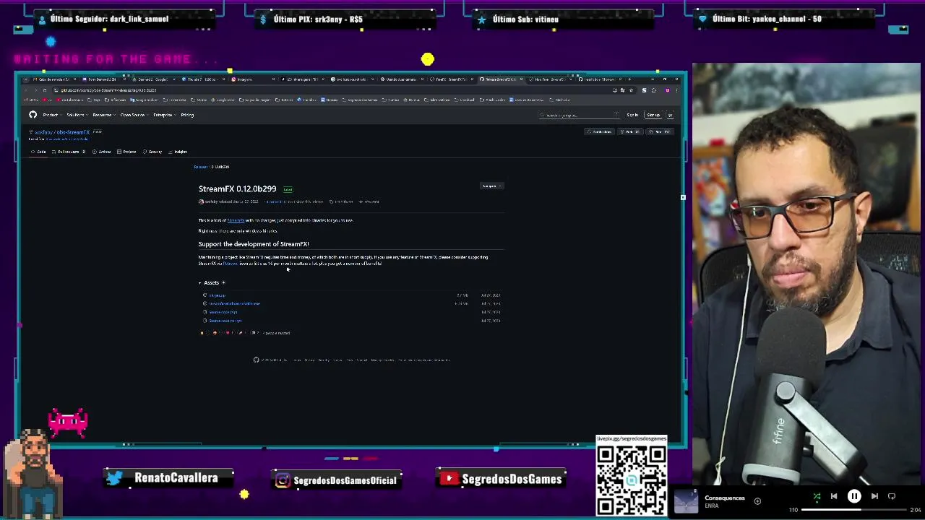Switch to the Security tab
This screenshot has width=925, height=520.
point(152,152)
